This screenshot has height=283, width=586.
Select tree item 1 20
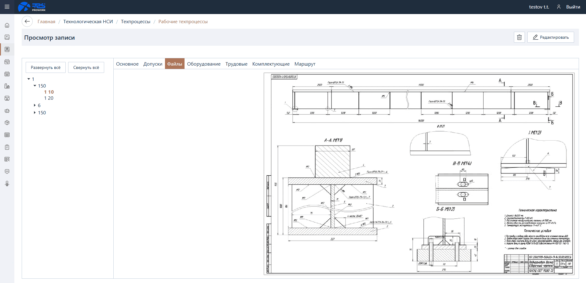(x=49, y=98)
